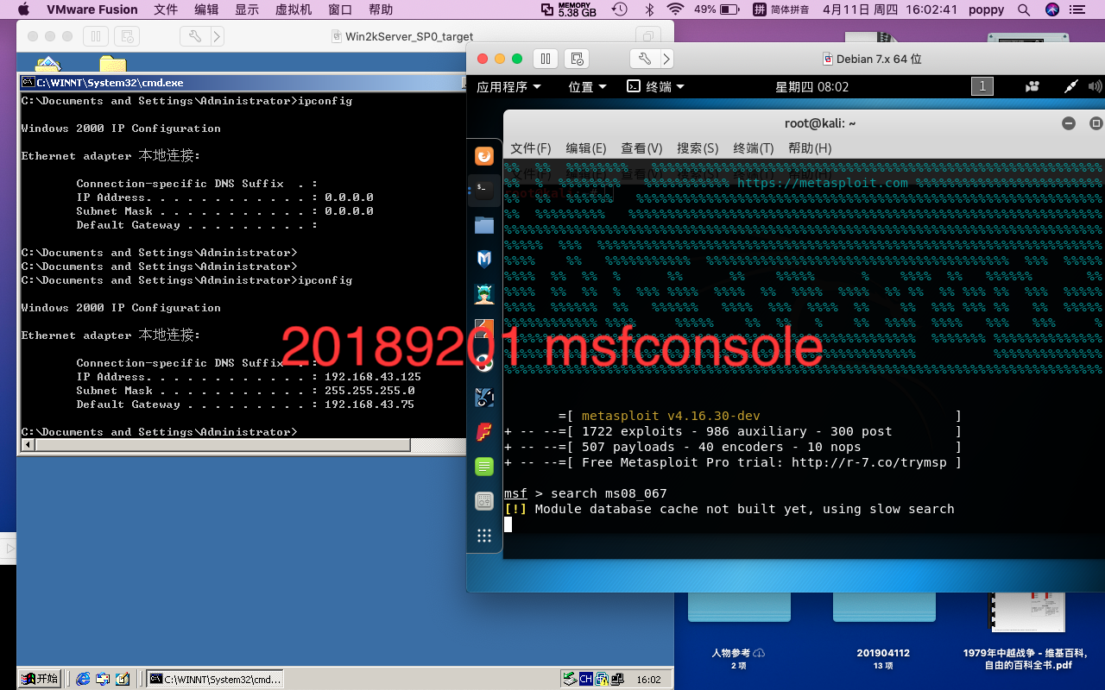The height and width of the screenshot is (690, 1105).
Task: Click the http://r-7.co/trymsp trial link
Action: (869, 462)
